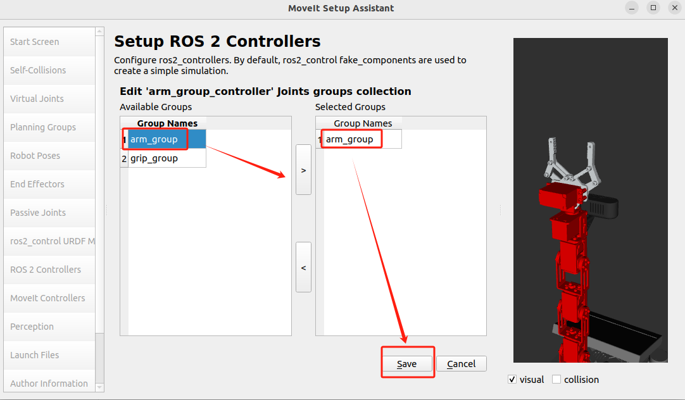This screenshot has width=685, height=400.
Task: Toggle the visual checkbox
Action: tap(512, 380)
